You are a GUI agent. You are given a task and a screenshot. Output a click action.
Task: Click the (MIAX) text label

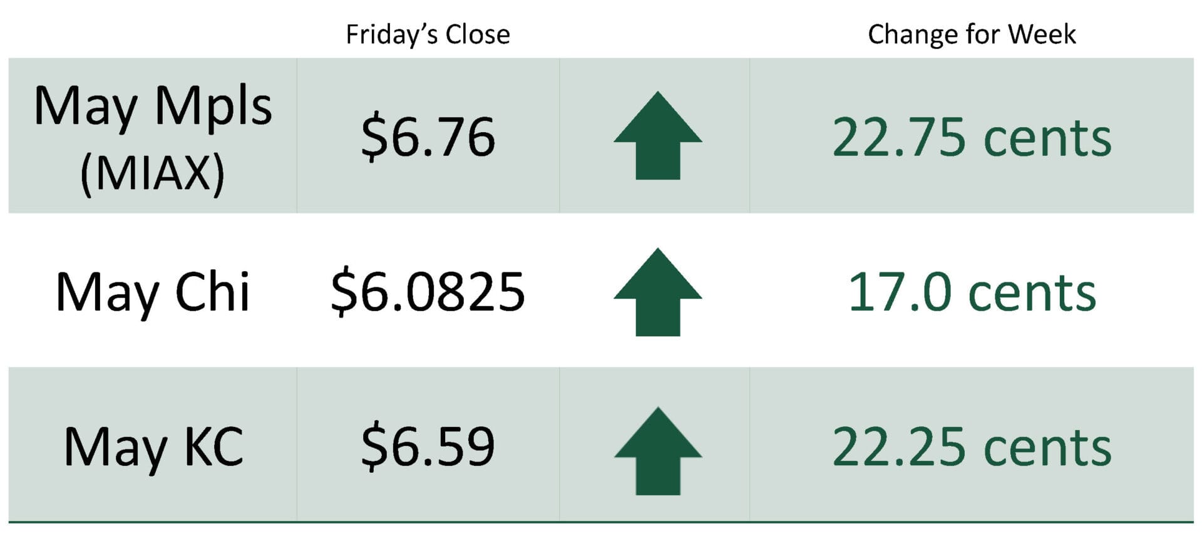153,173
